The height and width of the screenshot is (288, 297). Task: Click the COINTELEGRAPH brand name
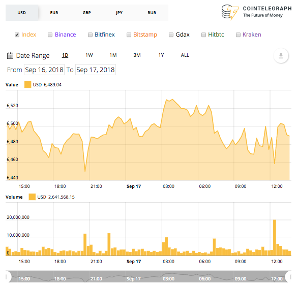[x=267, y=9]
